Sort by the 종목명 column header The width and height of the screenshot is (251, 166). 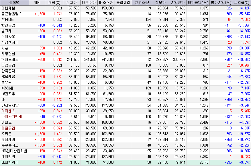point(14,3)
